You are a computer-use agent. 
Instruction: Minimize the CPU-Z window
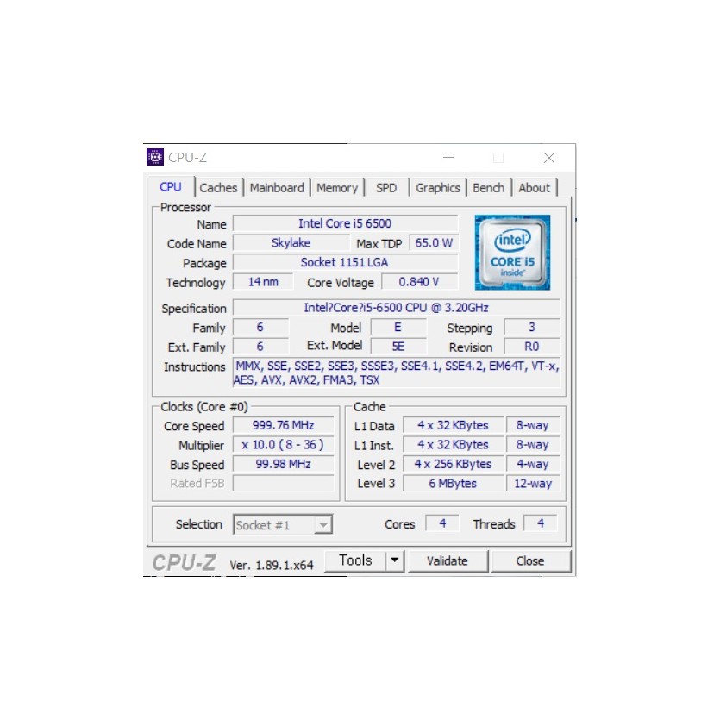(x=448, y=158)
